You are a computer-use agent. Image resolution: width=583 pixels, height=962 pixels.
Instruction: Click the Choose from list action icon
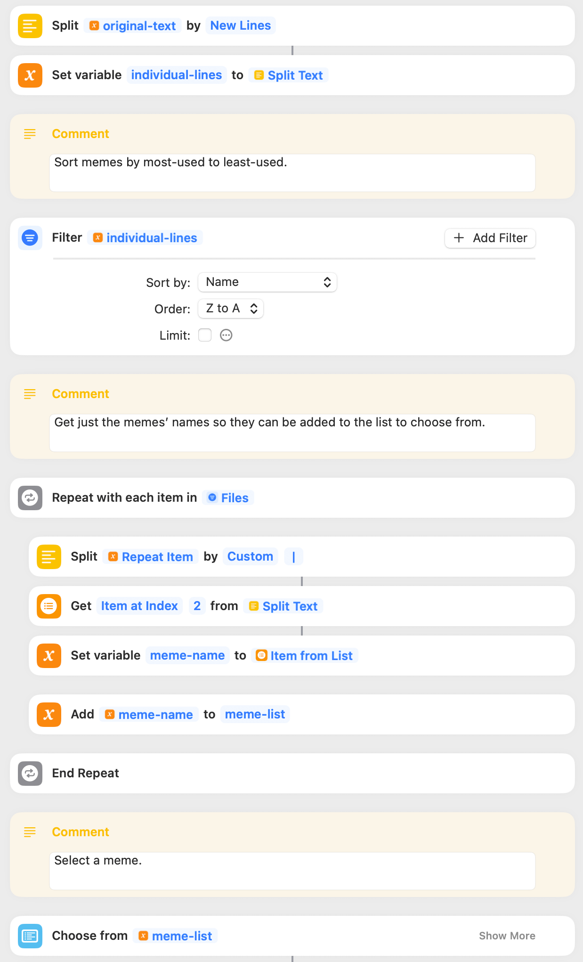[30, 936]
